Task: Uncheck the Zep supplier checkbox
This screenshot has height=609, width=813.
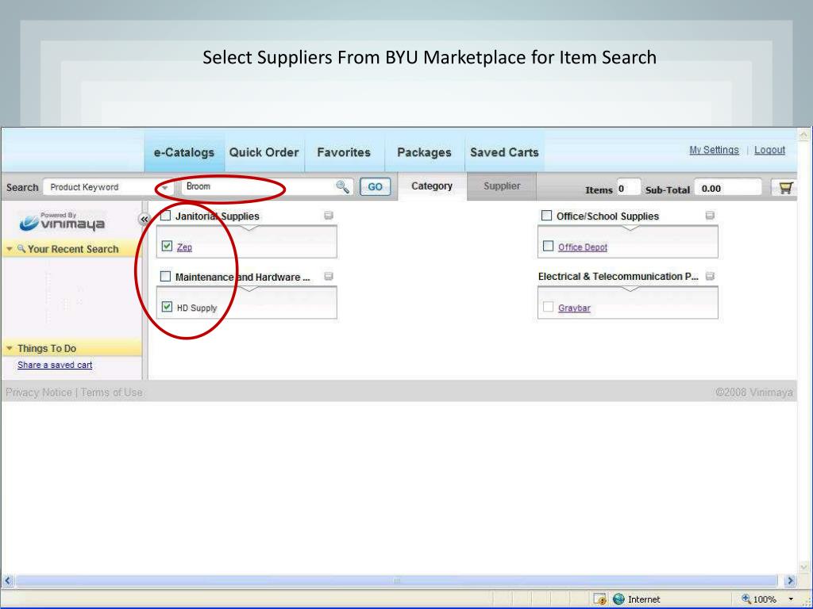Action: click(167, 246)
